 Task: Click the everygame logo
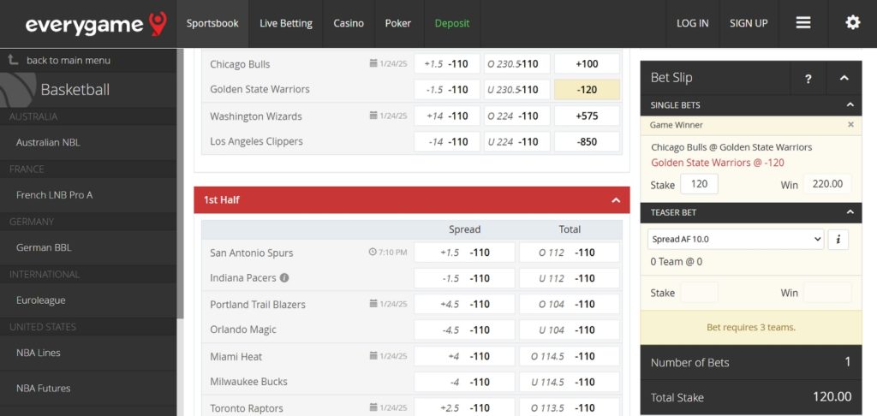[96, 24]
